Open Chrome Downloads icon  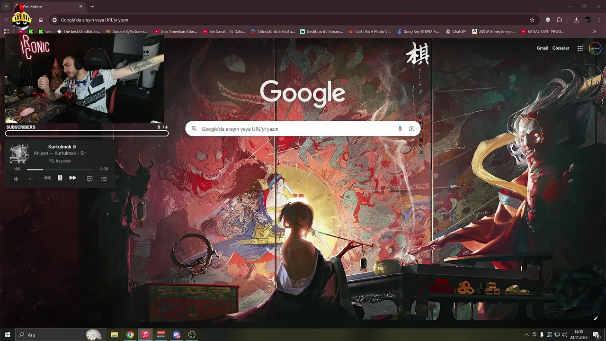[576, 20]
